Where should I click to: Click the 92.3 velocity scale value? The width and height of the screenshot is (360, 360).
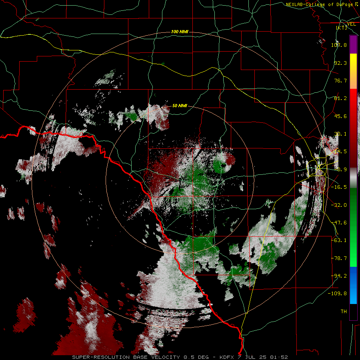click(340, 63)
